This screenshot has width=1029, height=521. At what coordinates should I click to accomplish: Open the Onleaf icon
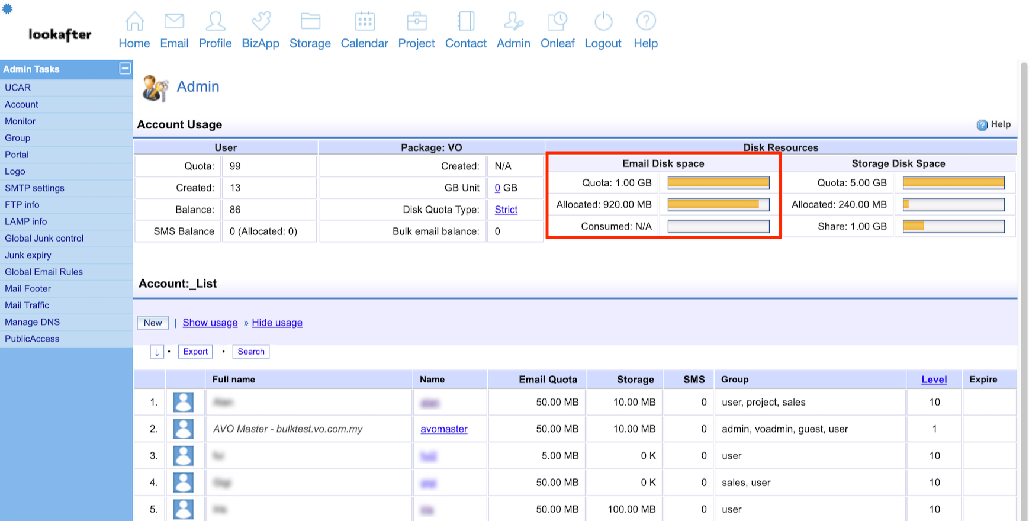coord(557,22)
